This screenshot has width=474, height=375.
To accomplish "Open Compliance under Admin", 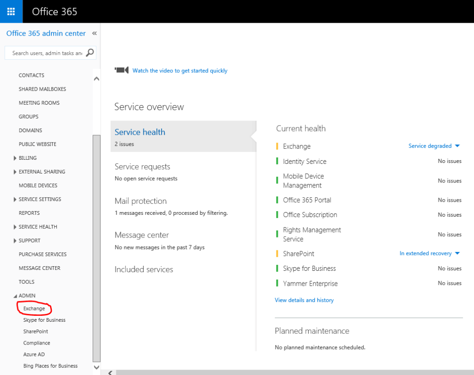I will tap(37, 343).
